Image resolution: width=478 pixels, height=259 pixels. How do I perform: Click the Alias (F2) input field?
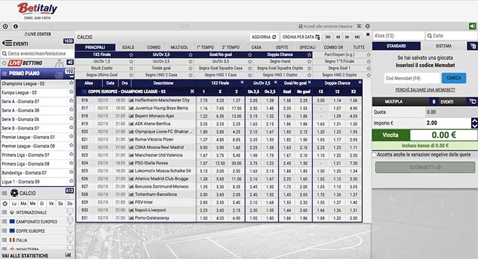398,36
